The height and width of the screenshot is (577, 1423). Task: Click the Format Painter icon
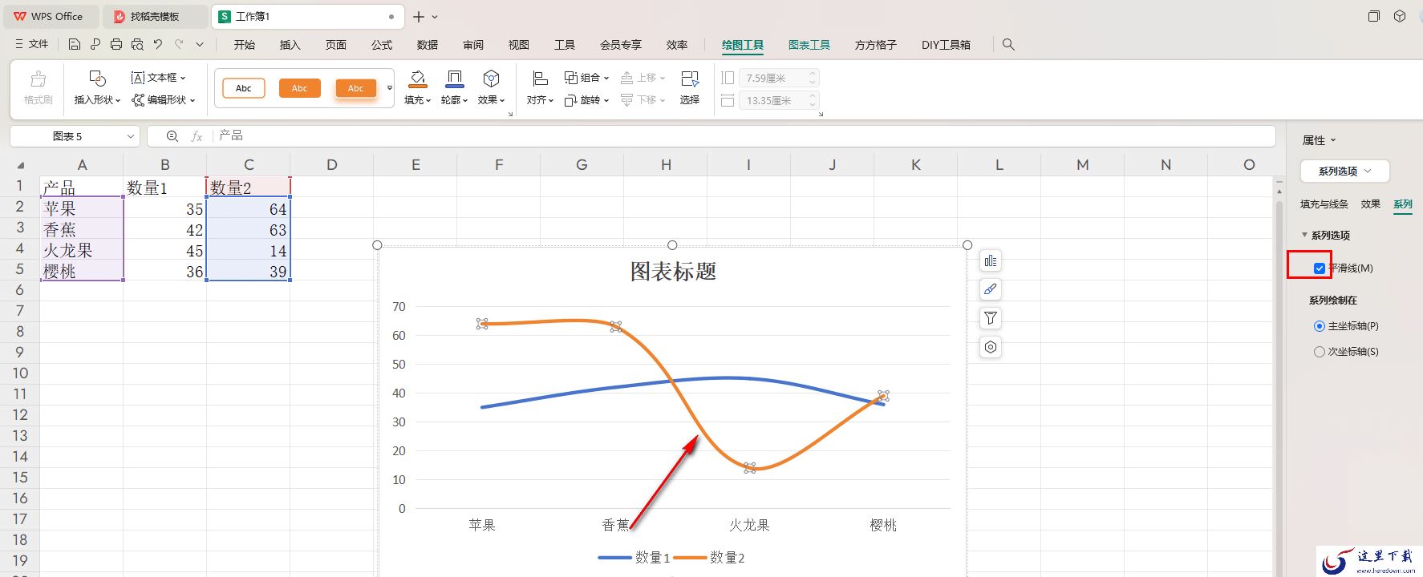38,87
